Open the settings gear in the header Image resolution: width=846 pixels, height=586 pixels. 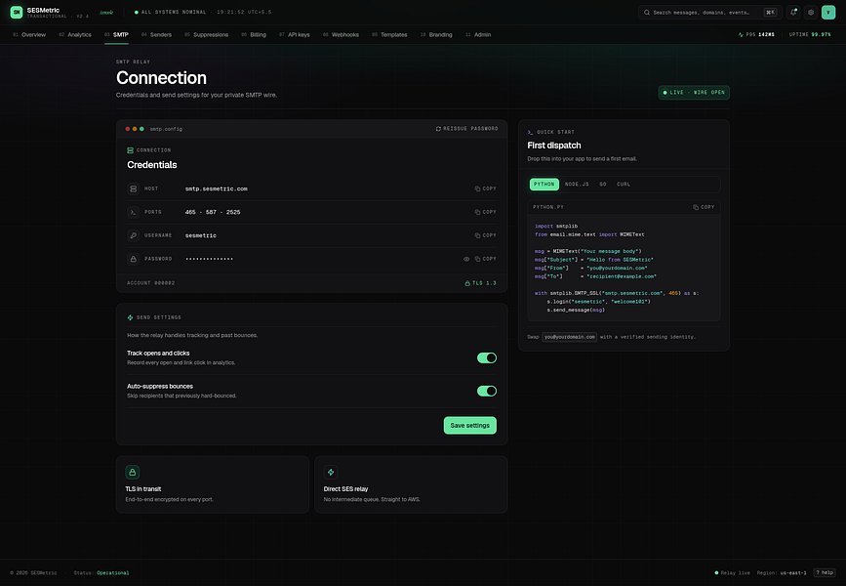click(811, 13)
